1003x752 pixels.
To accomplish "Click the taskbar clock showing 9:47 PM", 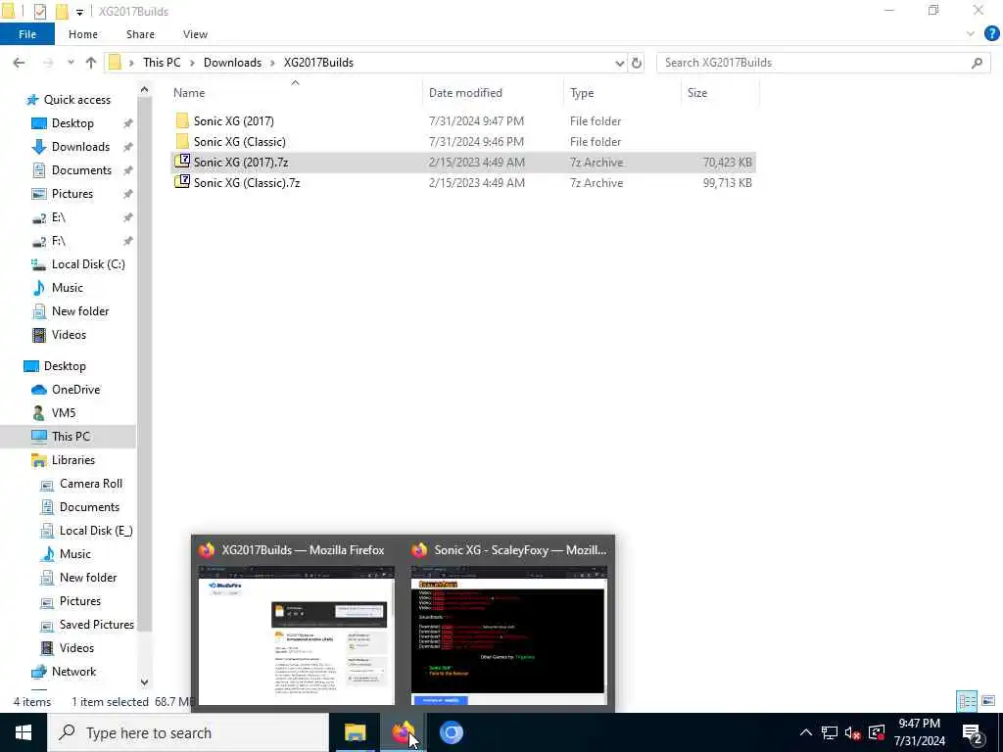I will pos(919,732).
